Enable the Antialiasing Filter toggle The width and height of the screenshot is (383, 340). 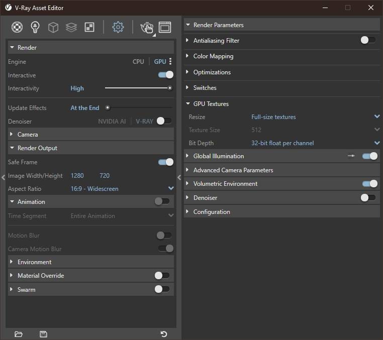368,40
